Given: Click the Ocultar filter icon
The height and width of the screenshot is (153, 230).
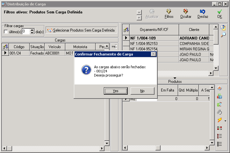Looking at the screenshot, I should tap(186, 14).
